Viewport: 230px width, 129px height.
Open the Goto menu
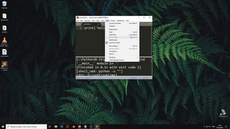tap(102, 21)
